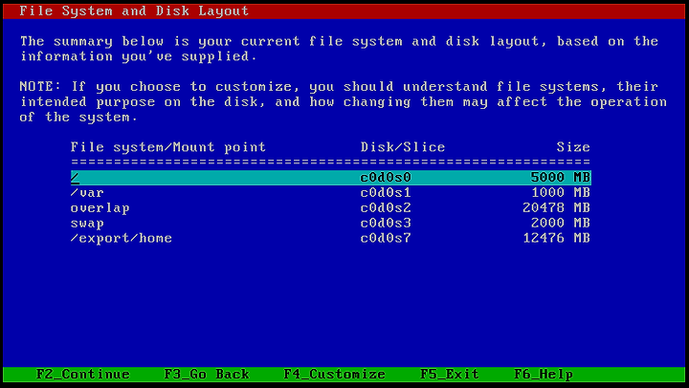Image resolution: width=689 pixels, height=388 pixels.
Task: Click the "Size" column header
Action: click(573, 147)
